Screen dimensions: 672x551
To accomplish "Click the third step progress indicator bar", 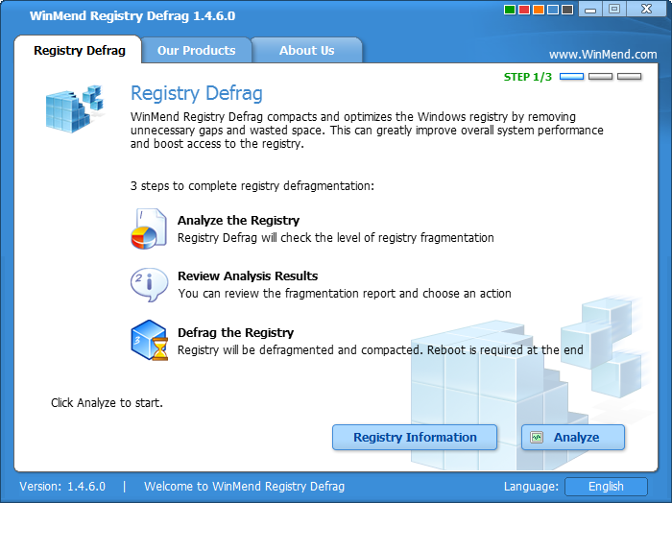I will tap(629, 77).
